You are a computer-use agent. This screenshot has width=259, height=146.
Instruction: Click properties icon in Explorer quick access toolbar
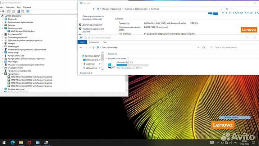[85, 38]
